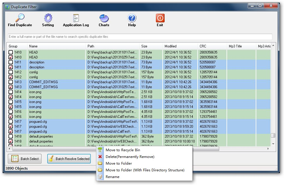284x185 pixels.
Task: Click folder icon beside plain Move to Folder
Action: click(100, 163)
